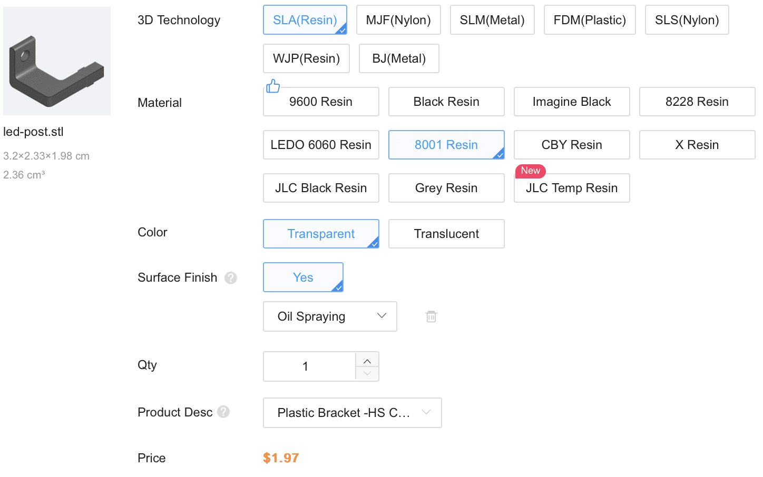The height and width of the screenshot is (477, 763).
Task: Choose the Transparent color option
Action: click(321, 234)
